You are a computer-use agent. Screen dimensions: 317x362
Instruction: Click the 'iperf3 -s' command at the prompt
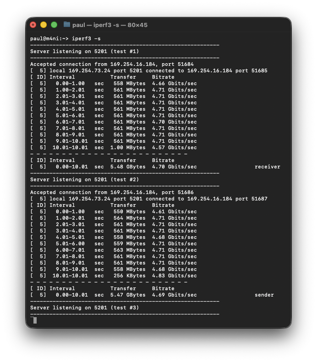(86, 38)
